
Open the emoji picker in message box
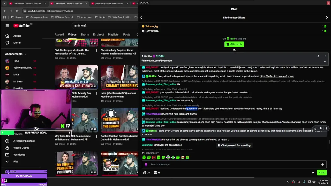[322, 165]
